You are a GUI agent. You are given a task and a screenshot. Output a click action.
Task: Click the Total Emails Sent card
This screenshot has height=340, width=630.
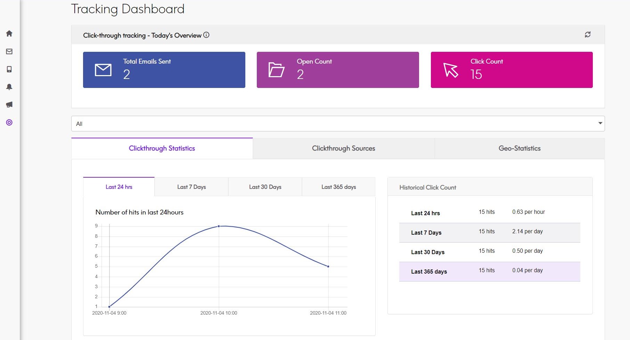point(164,70)
